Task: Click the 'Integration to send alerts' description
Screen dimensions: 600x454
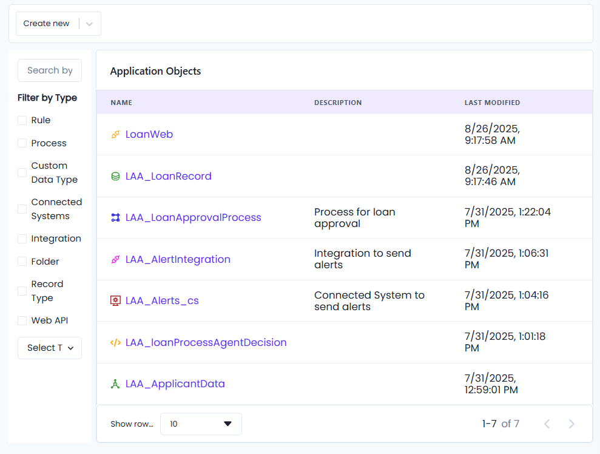Action: 362,259
